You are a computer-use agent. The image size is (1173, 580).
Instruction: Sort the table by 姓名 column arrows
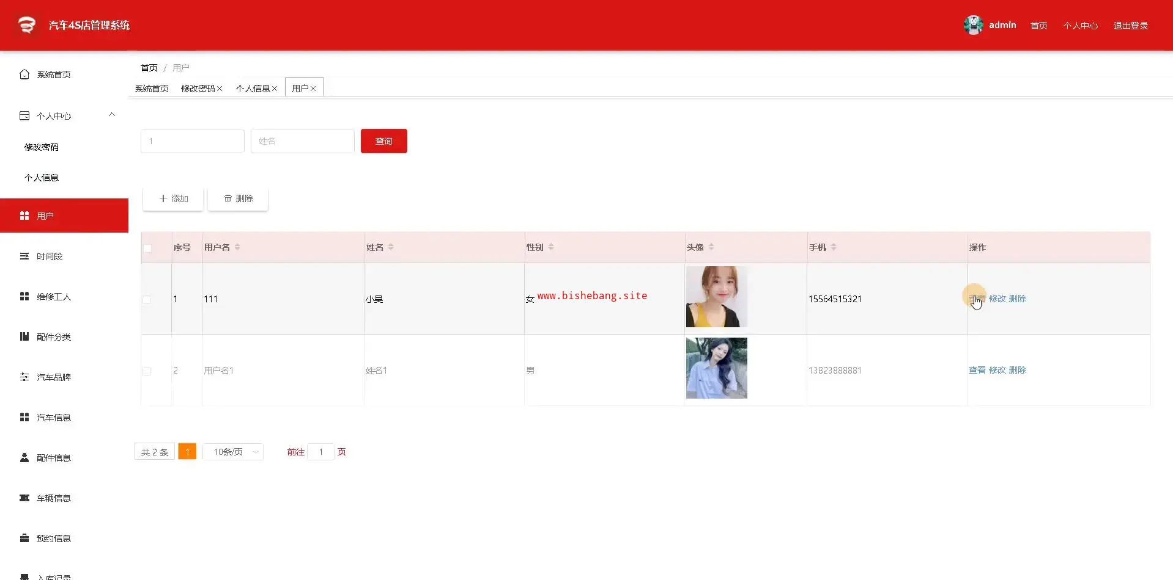(x=391, y=247)
